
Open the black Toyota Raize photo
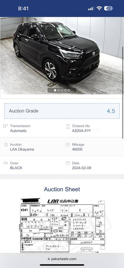coord(61,55)
